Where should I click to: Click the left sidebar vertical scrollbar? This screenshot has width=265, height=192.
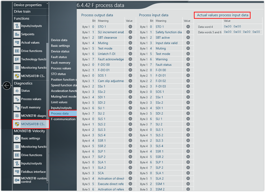pos(47,85)
